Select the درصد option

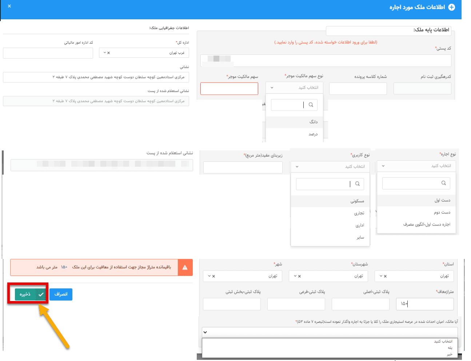click(x=294, y=134)
